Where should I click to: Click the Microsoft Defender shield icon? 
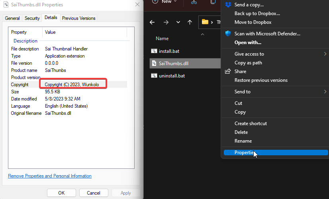pyautogui.click(x=228, y=33)
